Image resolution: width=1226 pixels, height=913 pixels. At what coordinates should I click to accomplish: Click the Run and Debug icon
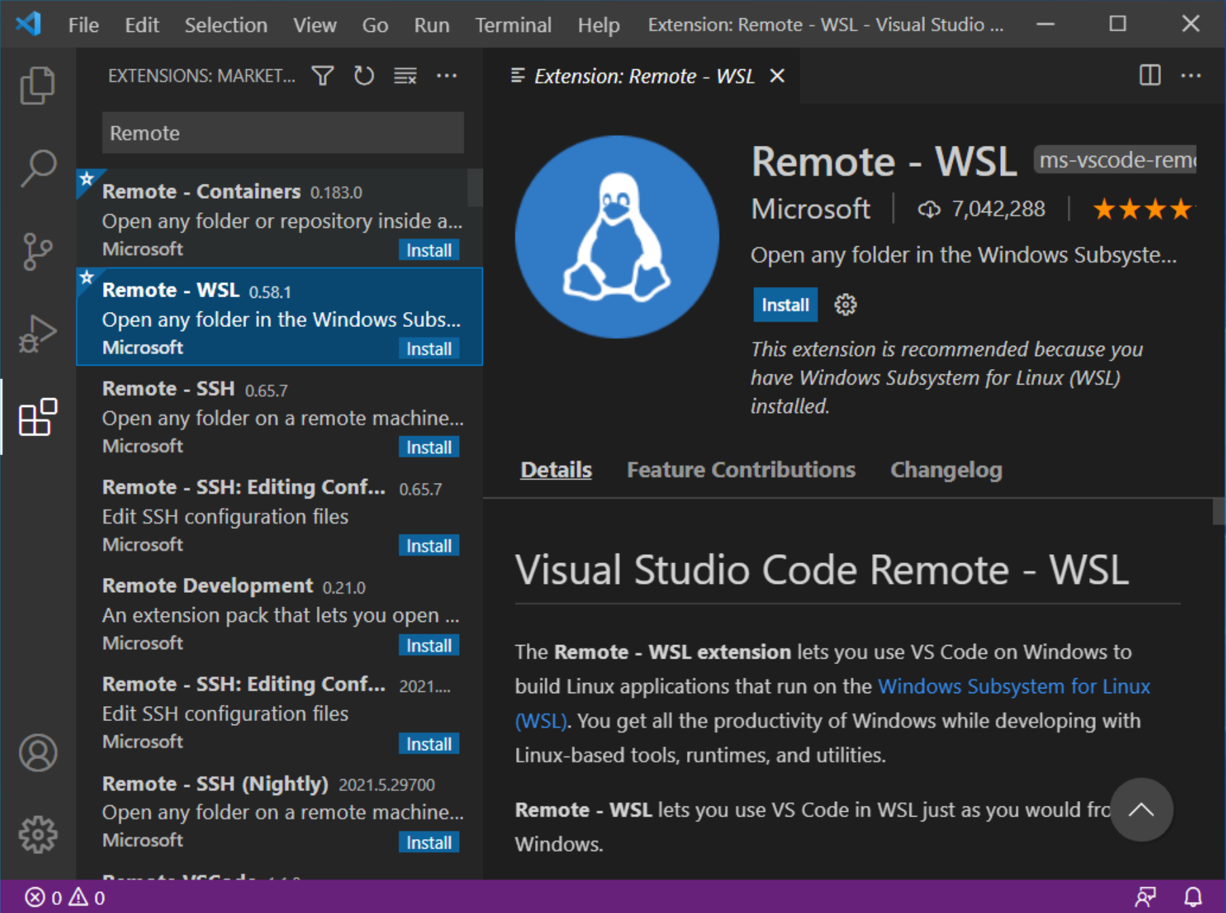tap(39, 332)
